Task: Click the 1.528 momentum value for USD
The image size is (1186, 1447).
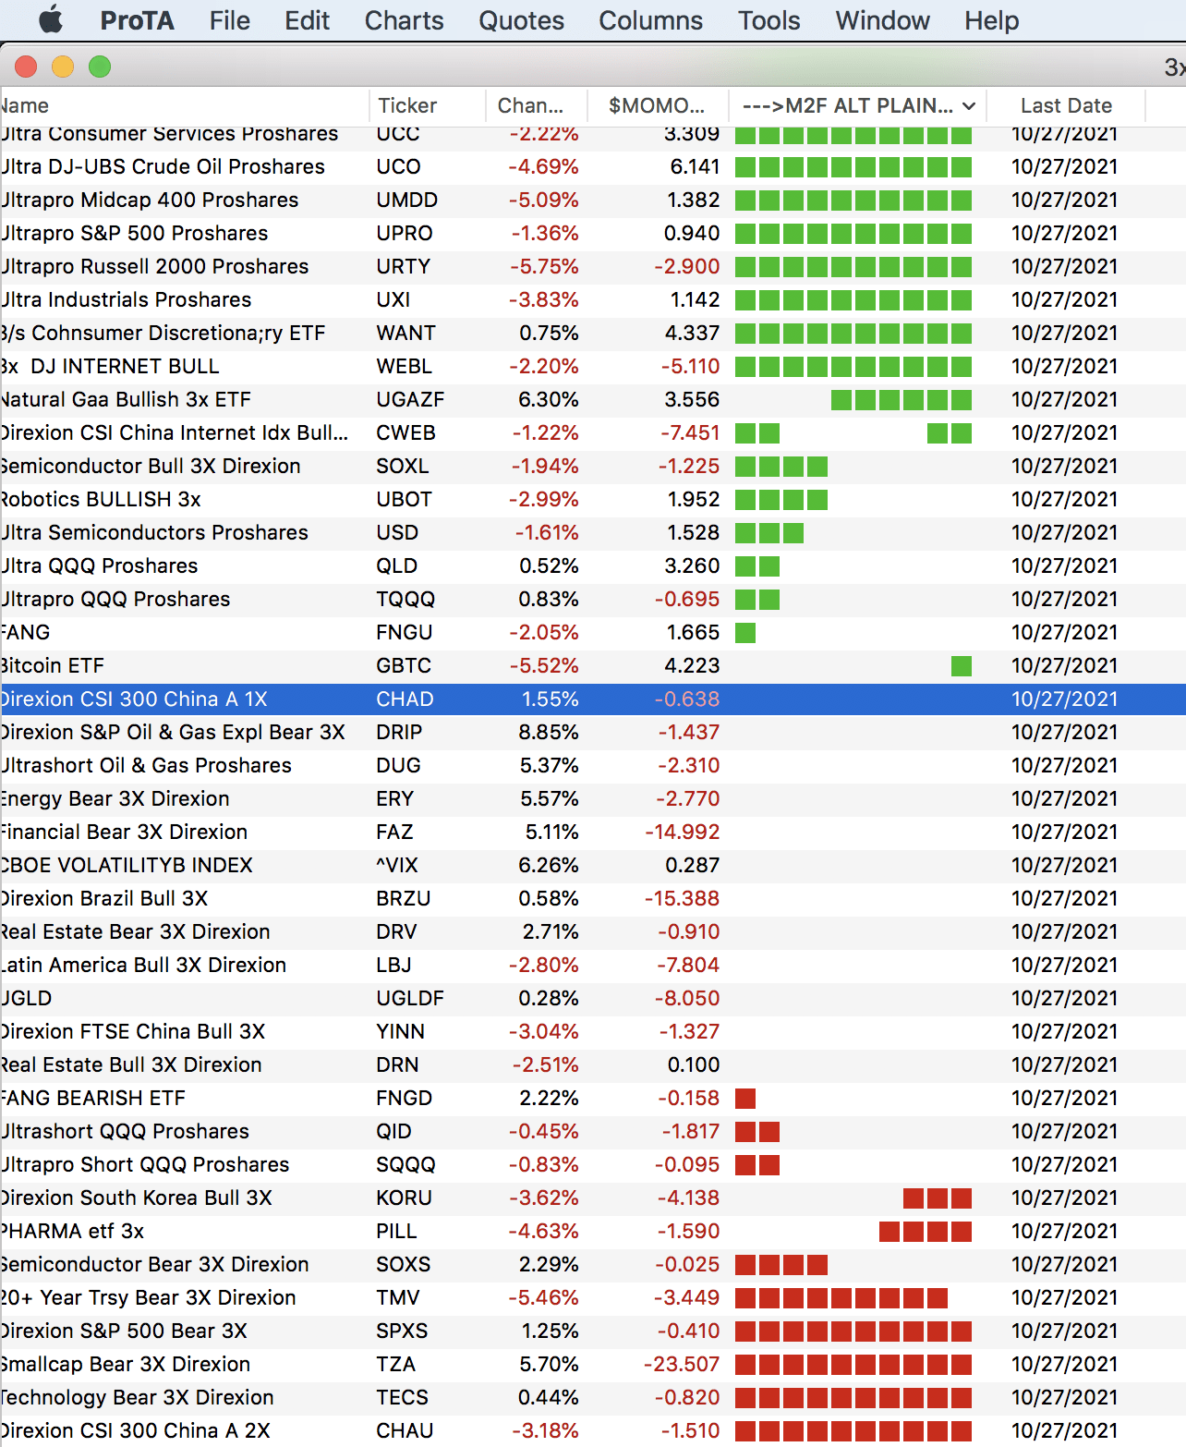Action: point(694,532)
